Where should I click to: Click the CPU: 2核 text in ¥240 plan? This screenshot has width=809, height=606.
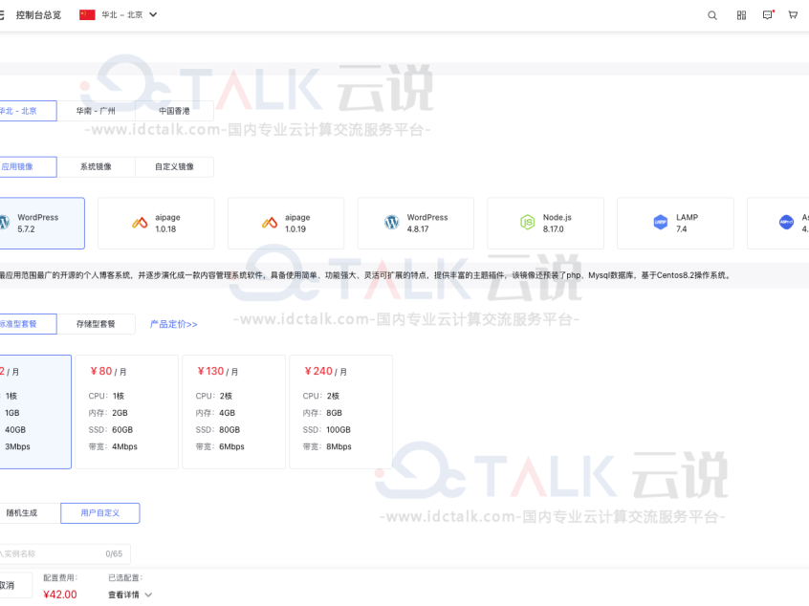click(x=321, y=396)
